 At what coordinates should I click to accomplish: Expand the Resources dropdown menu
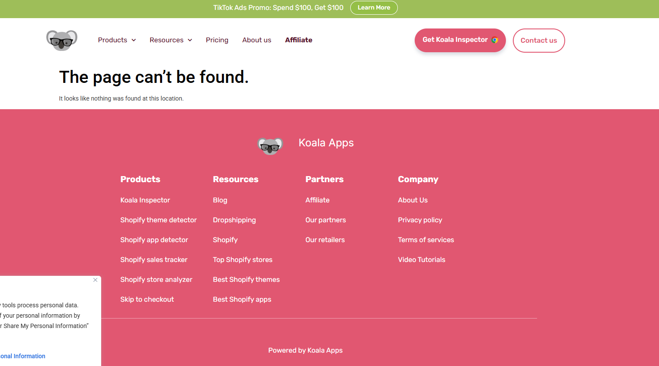tap(171, 40)
